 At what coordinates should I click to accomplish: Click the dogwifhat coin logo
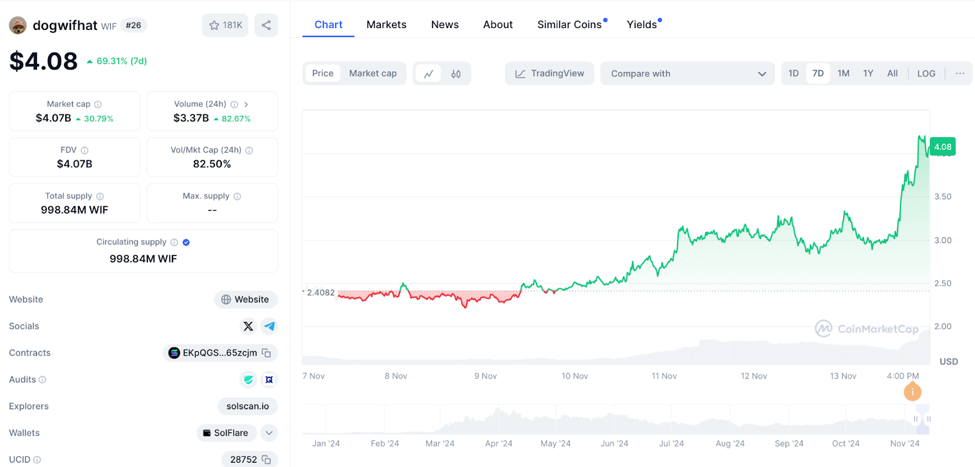(18, 26)
